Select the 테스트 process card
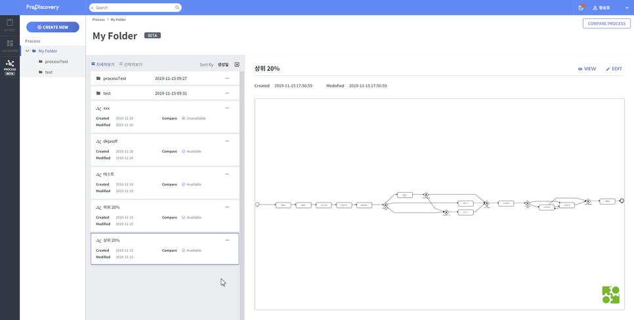This screenshot has width=634, height=320. pyautogui.click(x=165, y=183)
